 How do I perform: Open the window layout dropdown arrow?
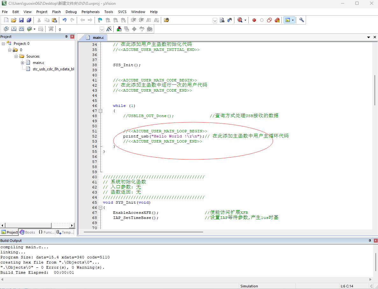pyautogui.click(x=293, y=20)
